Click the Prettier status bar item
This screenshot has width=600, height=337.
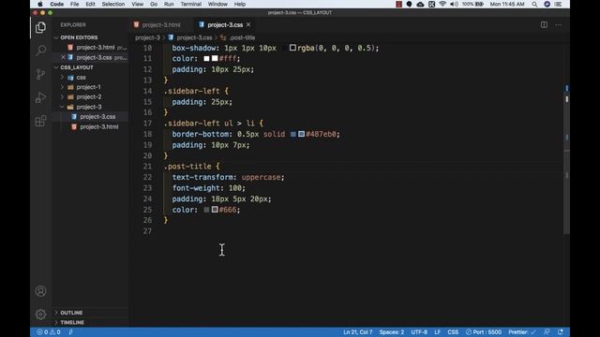point(522,332)
